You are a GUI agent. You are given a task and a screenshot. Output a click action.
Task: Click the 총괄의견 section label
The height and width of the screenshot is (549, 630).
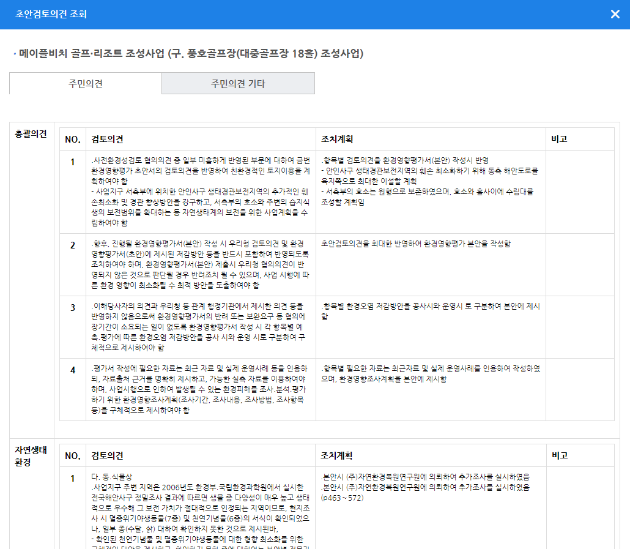click(x=31, y=134)
